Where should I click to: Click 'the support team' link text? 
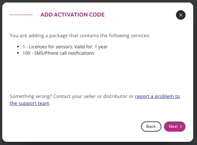30,103
